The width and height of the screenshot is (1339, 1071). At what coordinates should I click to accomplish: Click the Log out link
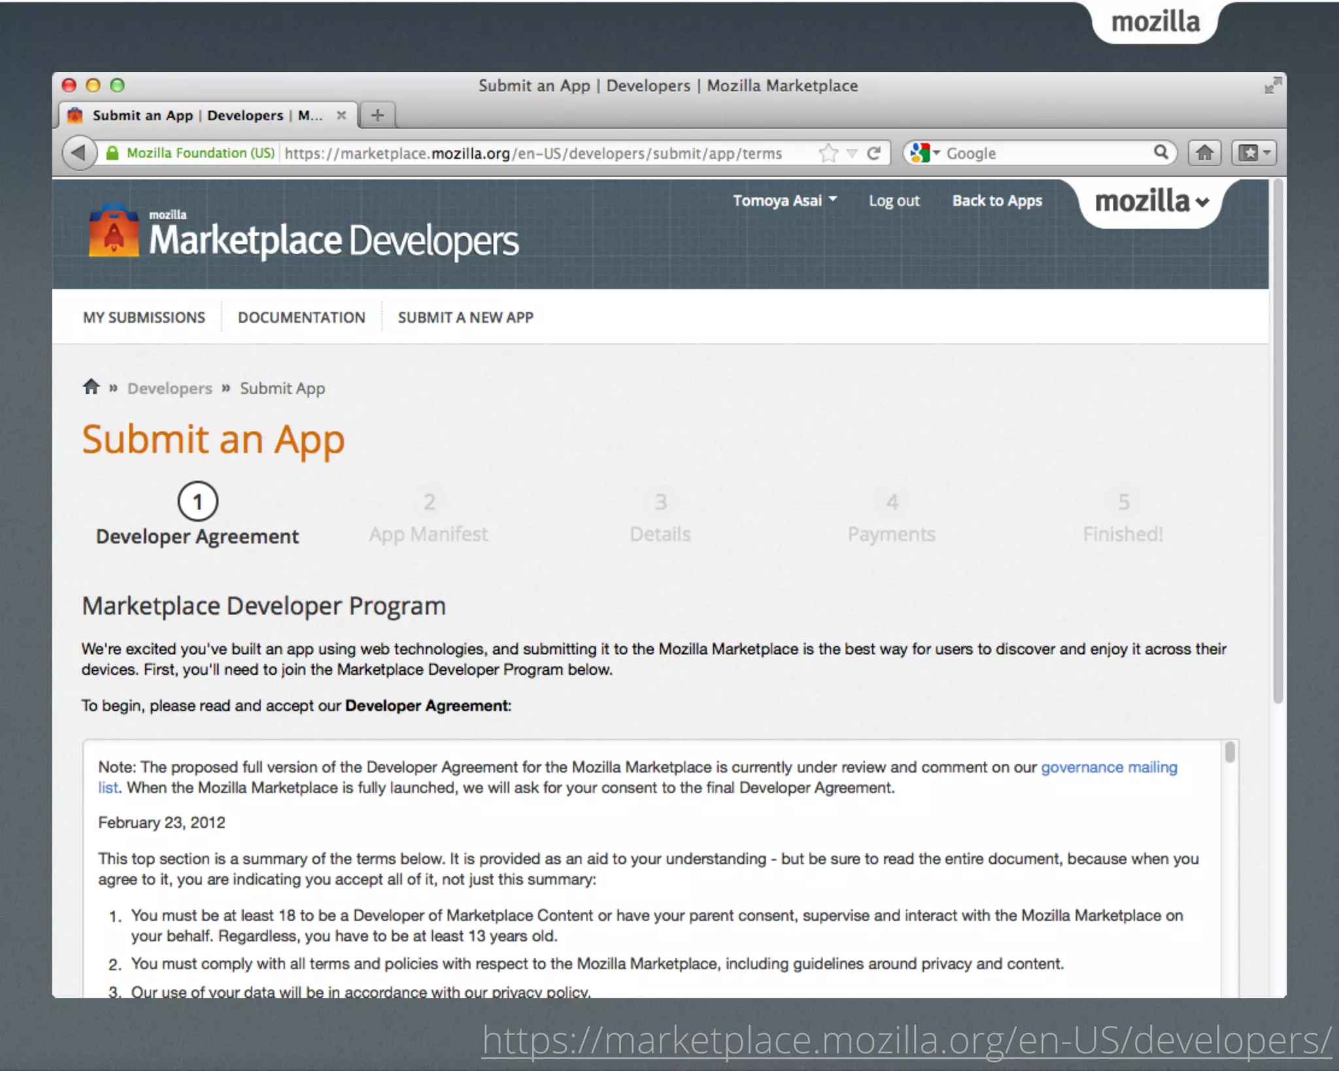[x=894, y=201]
